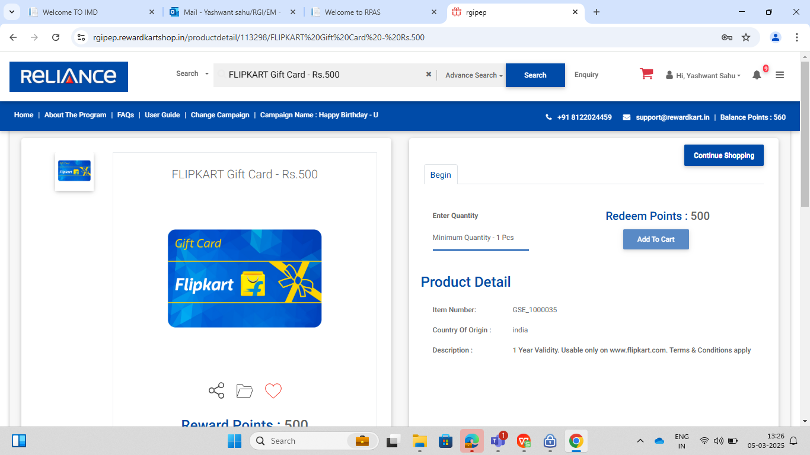Close the rgipep browser tab
Screen dimensions: 810x455
575,12
